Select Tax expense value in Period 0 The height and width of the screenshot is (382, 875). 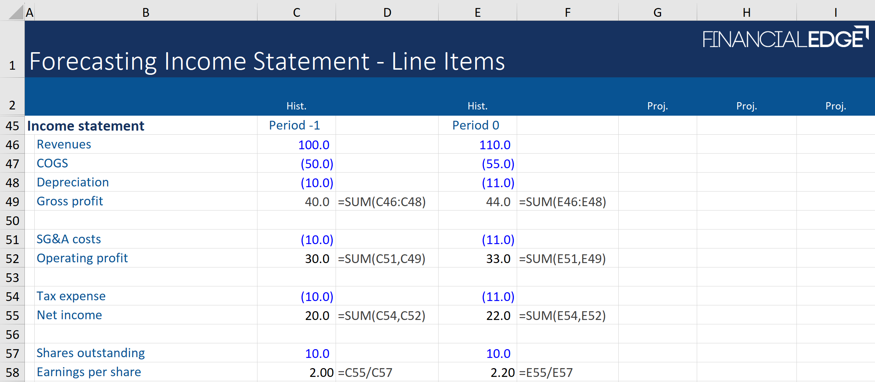click(x=497, y=297)
